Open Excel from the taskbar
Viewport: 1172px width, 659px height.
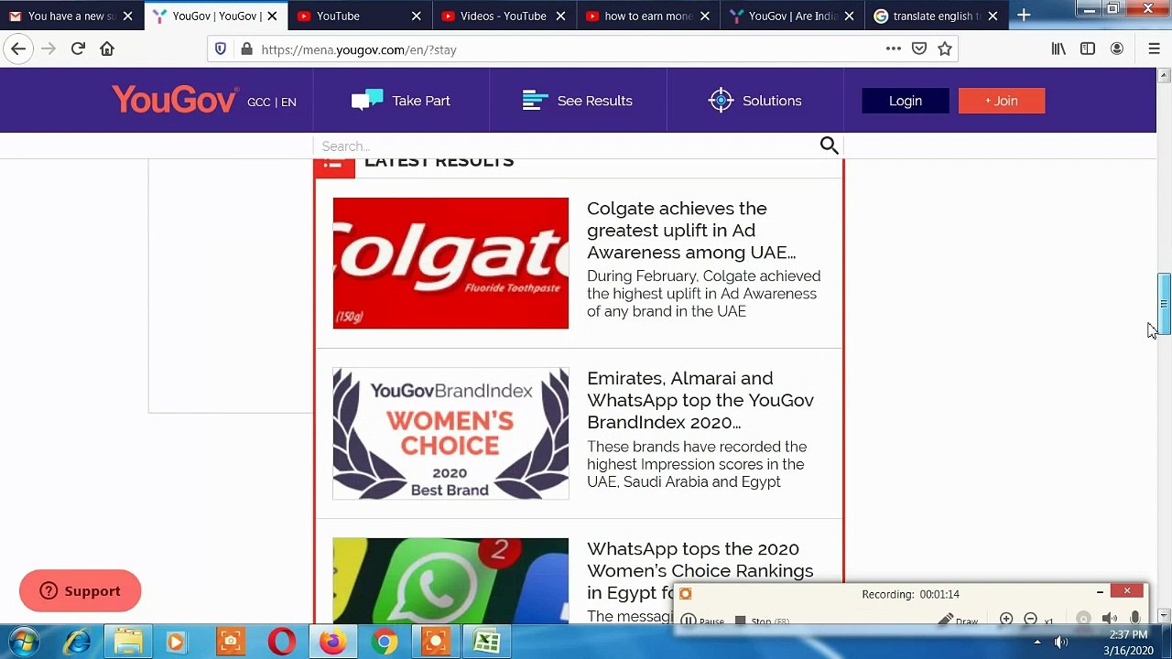tap(487, 642)
